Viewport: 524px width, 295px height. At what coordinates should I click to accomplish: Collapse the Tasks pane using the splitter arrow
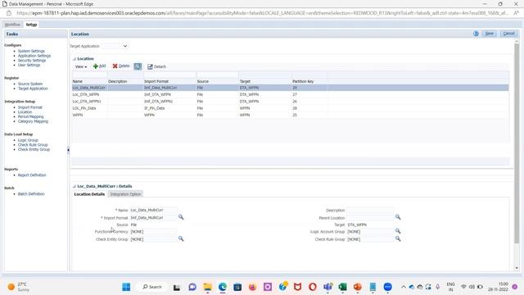[x=68, y=150]
